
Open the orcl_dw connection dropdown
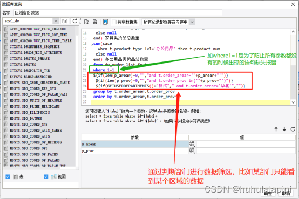tap(56, 21)
